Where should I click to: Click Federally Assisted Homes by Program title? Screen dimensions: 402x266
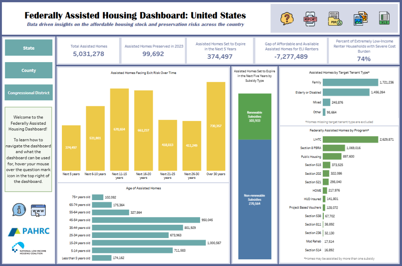(339, 130)
